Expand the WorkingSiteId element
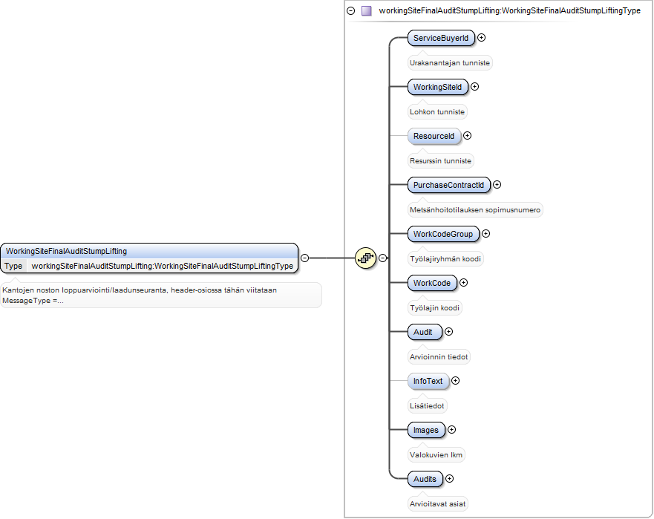Viewport: 654px width, 519px height. (474, 87)
